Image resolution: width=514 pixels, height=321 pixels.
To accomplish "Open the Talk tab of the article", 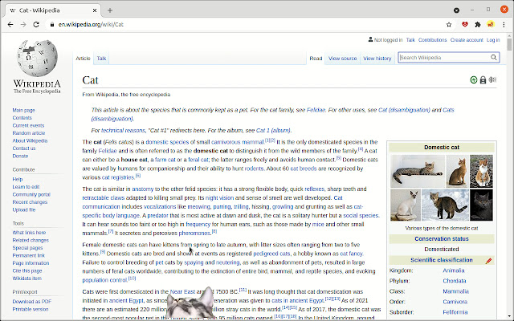I will [x=101, y=59].
